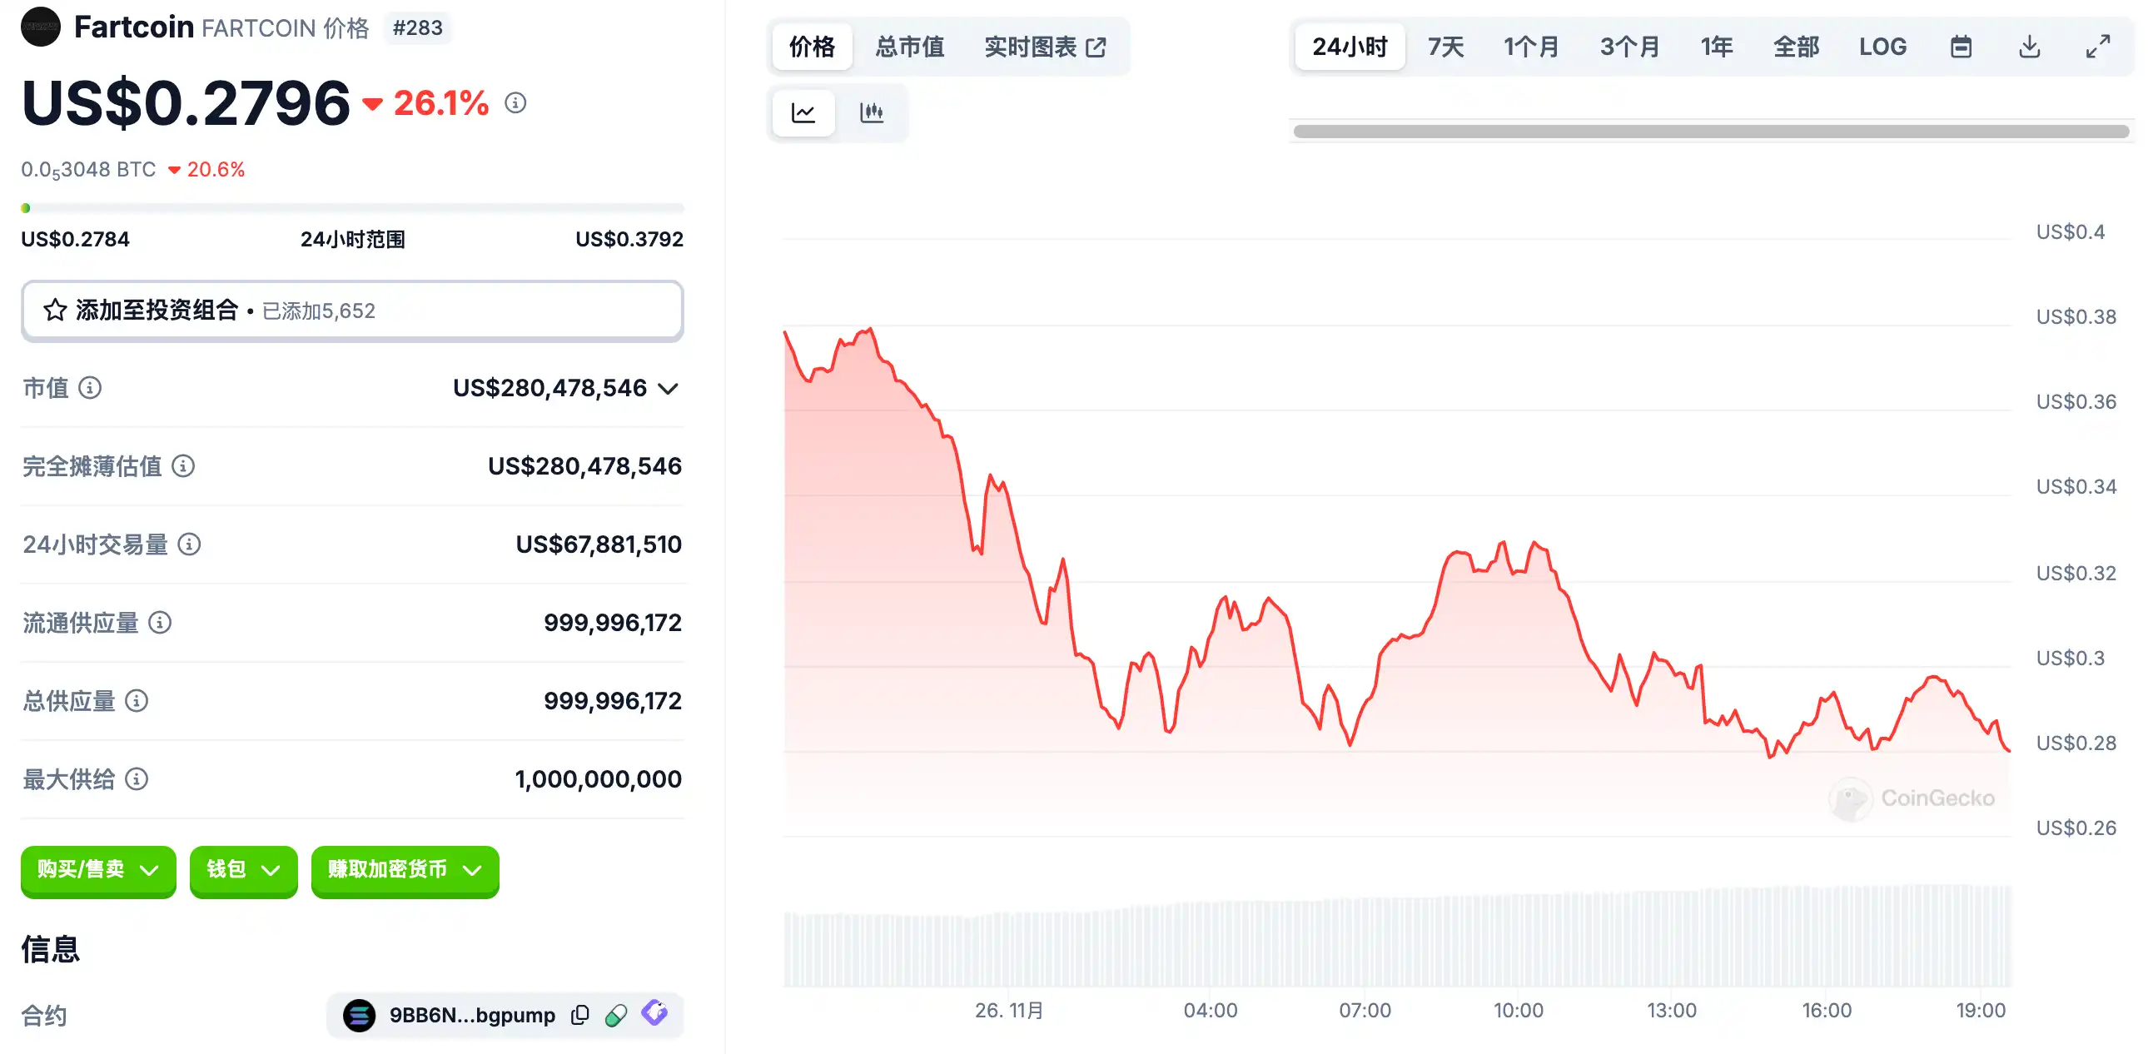Viewport: 2148px width, 1054px height.
Task: Open the 钱包 dropdown menu
Action: point(242,870)
